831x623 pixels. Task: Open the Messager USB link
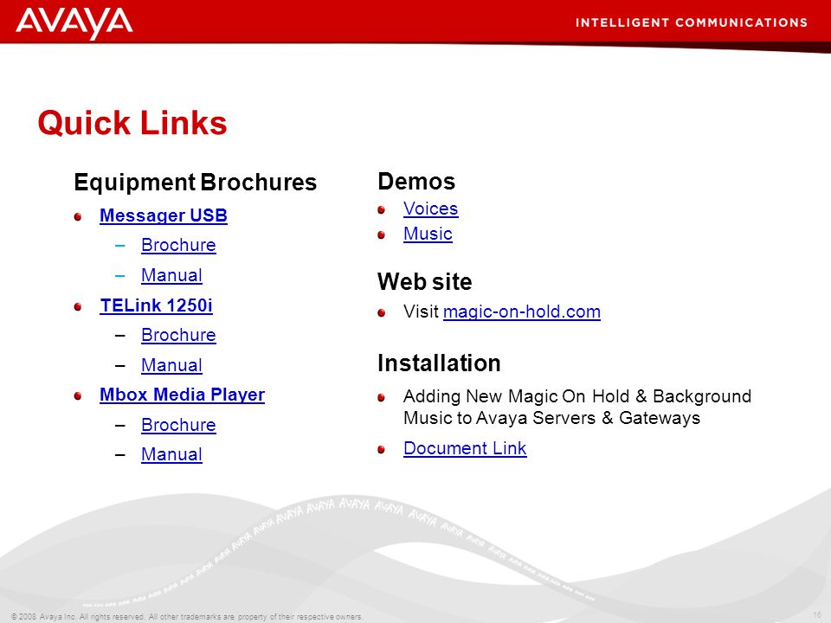tap(164, 215)
